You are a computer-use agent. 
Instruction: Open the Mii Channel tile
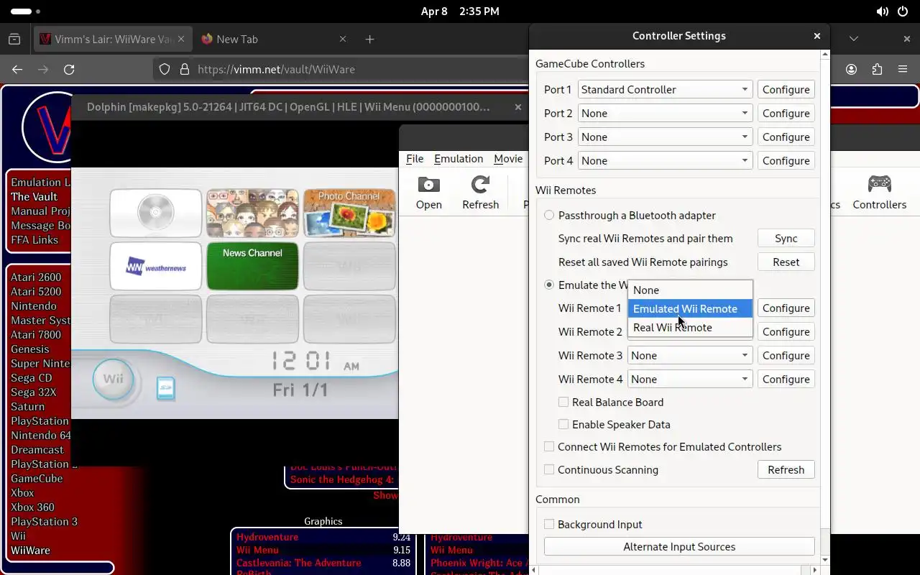(x=252, y=213)
